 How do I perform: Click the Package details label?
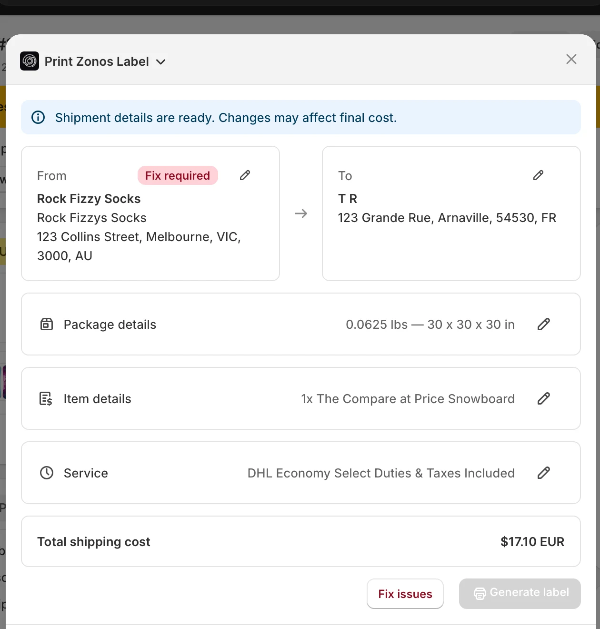110,325
